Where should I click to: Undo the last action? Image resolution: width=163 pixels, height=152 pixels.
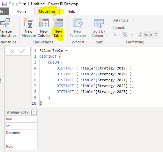coord(11,4)
